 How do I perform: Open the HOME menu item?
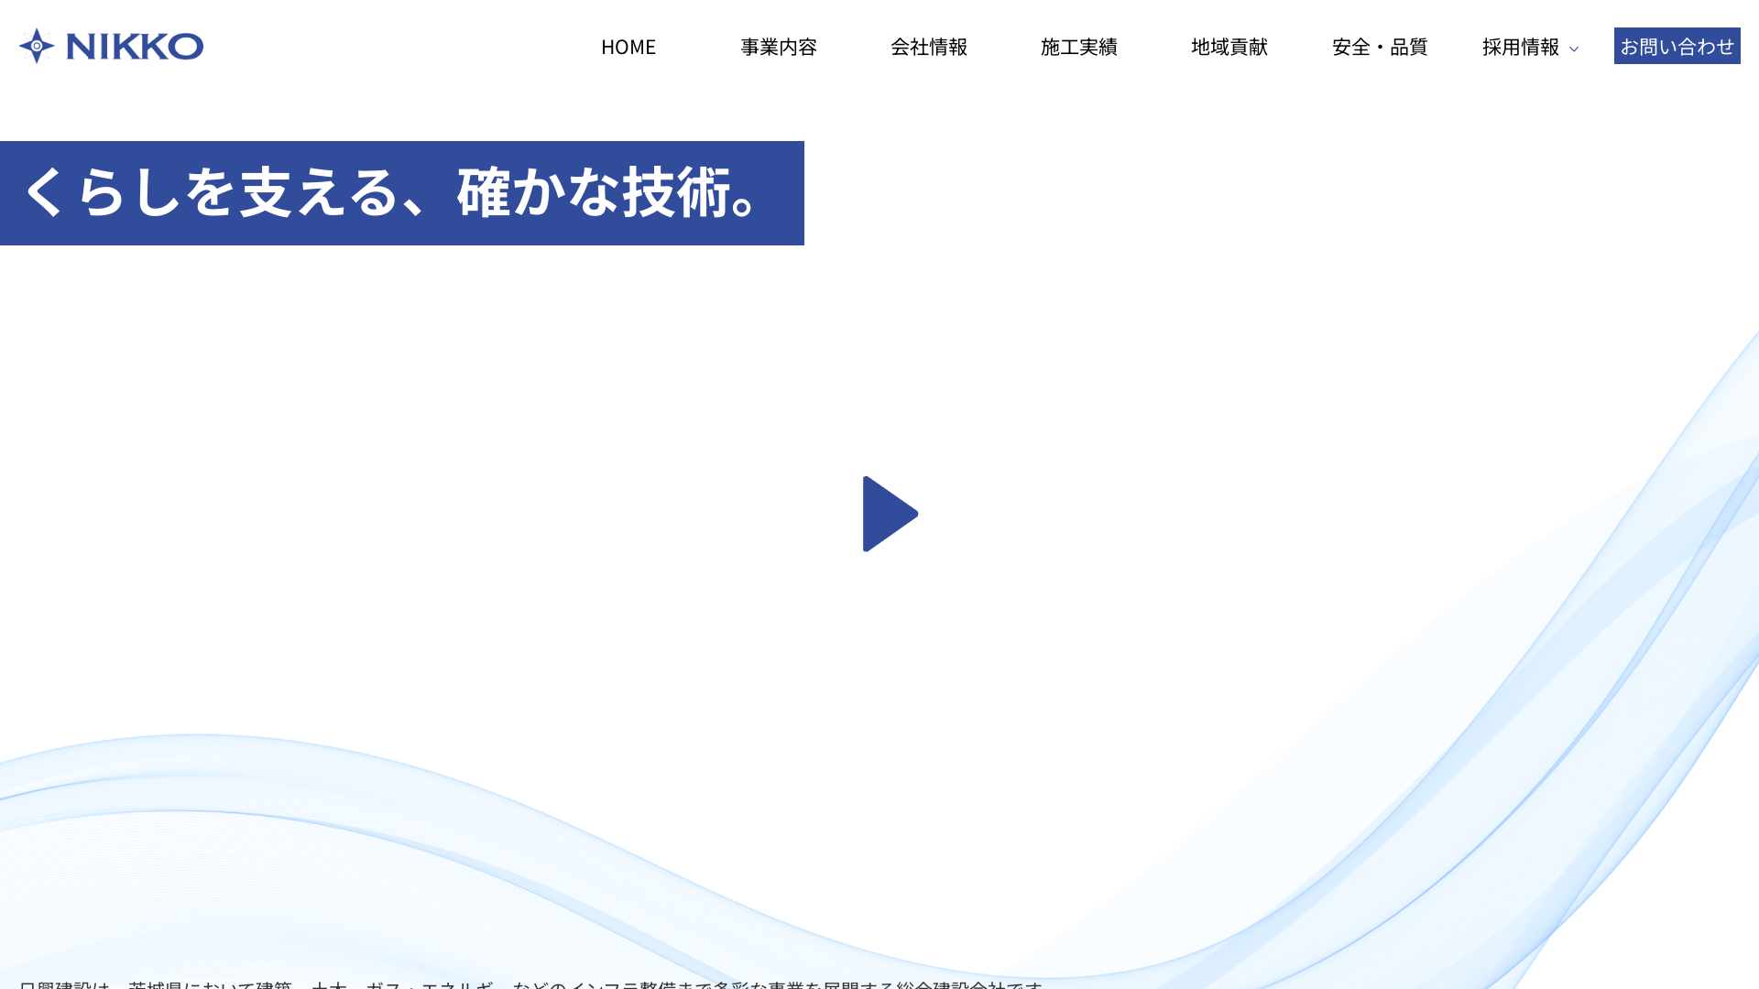628,47
